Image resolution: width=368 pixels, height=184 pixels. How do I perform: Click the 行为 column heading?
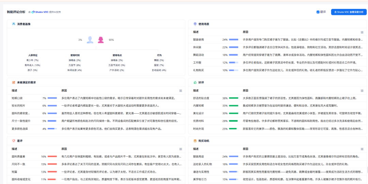[159, 55]
